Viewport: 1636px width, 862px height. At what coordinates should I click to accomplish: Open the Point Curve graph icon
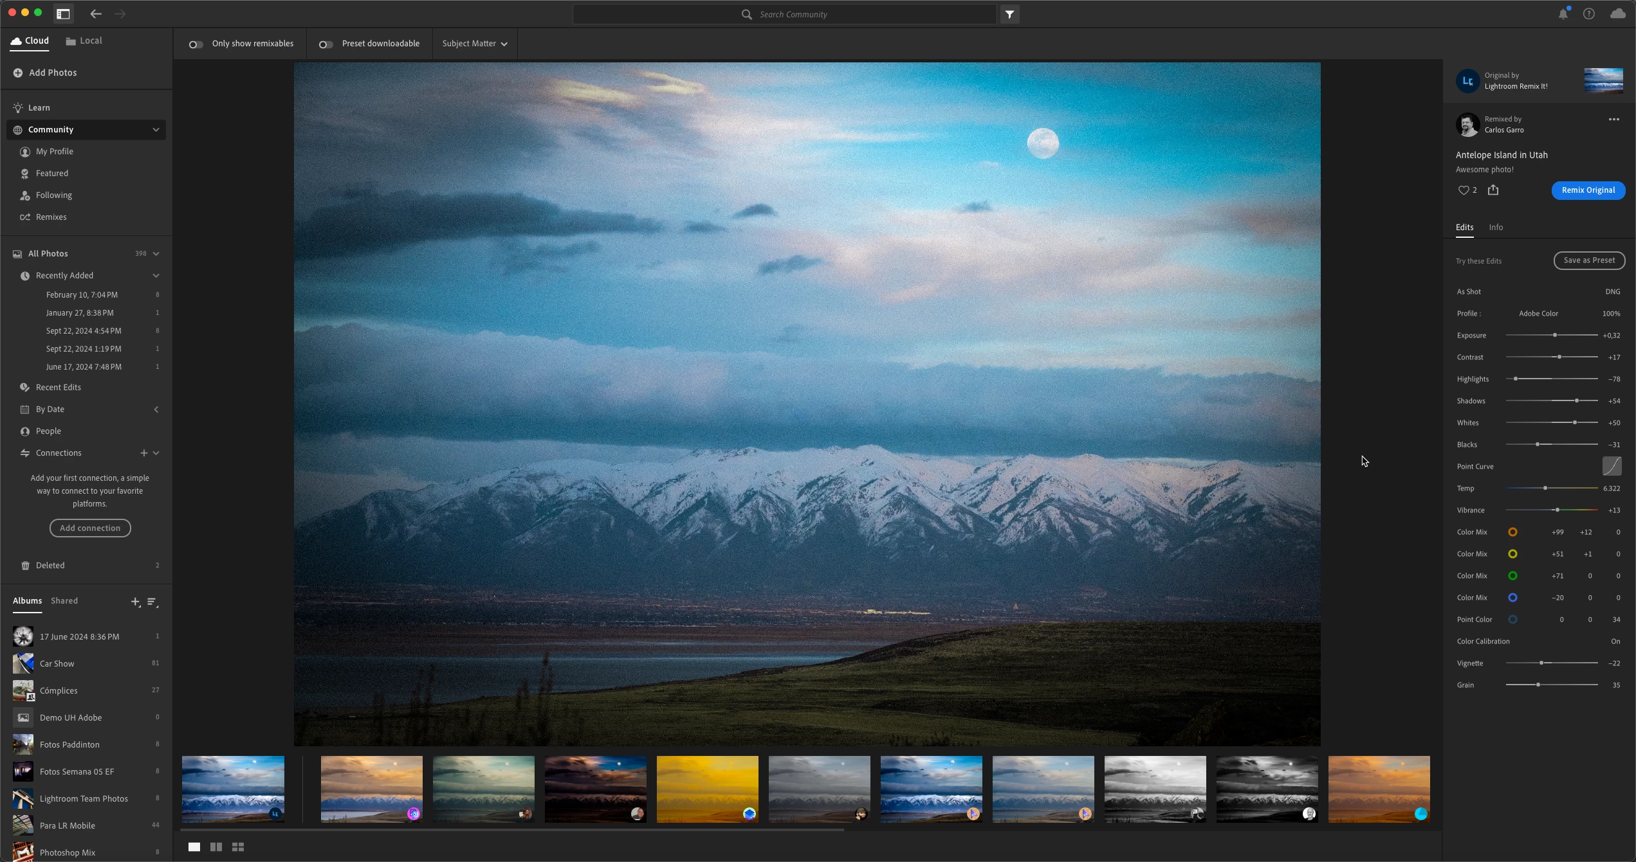[x=1611, y=466]
